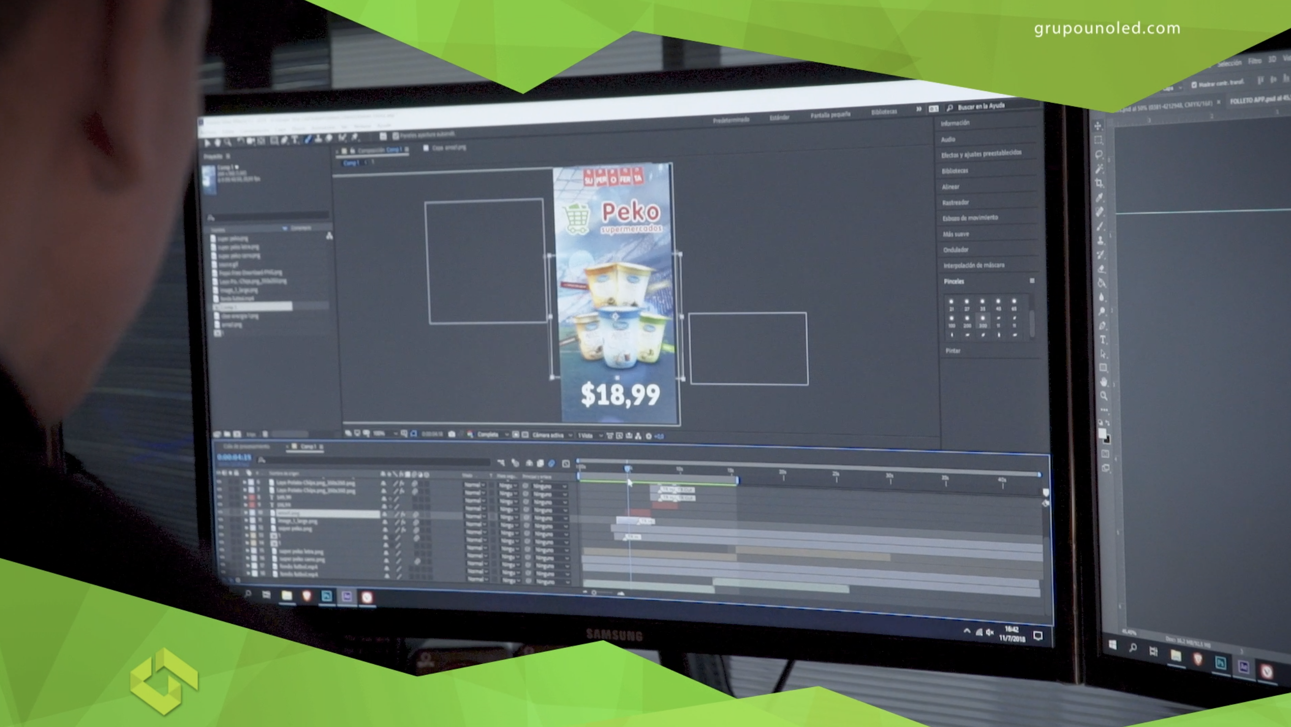
Task: Open the Información panel
Action: click(954, 123)
